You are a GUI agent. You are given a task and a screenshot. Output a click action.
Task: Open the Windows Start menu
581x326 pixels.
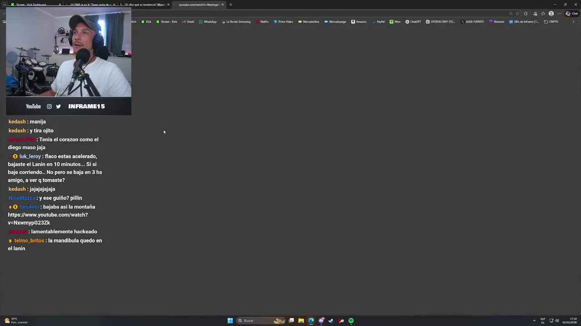(x=230, y=321)
